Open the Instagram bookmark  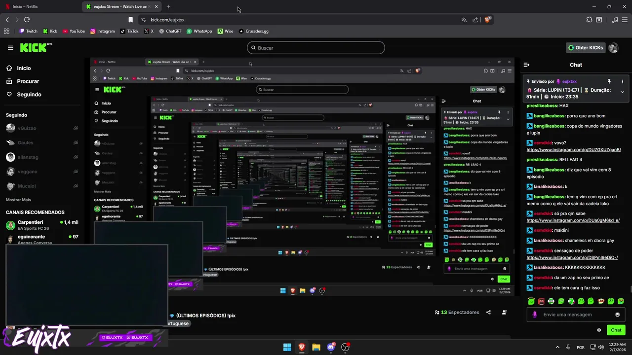(x=102, y=31)
